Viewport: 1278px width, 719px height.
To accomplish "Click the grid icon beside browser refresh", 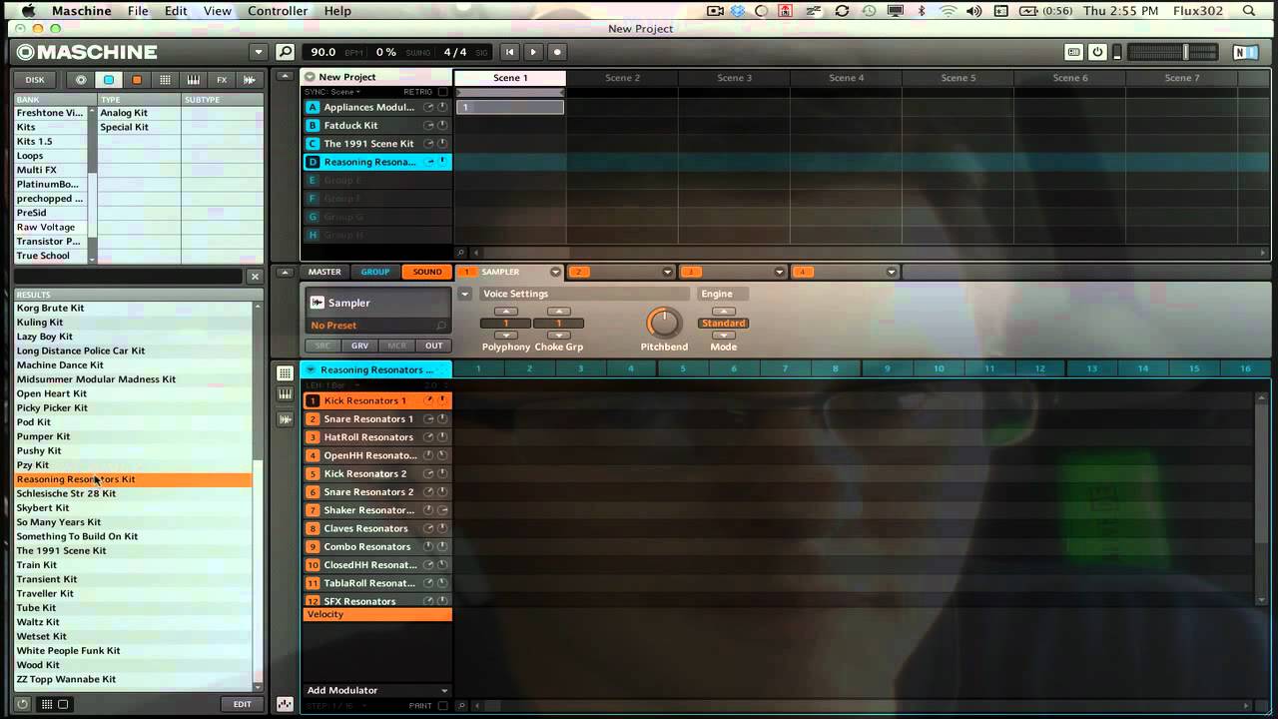I will (x=46, y=704).
